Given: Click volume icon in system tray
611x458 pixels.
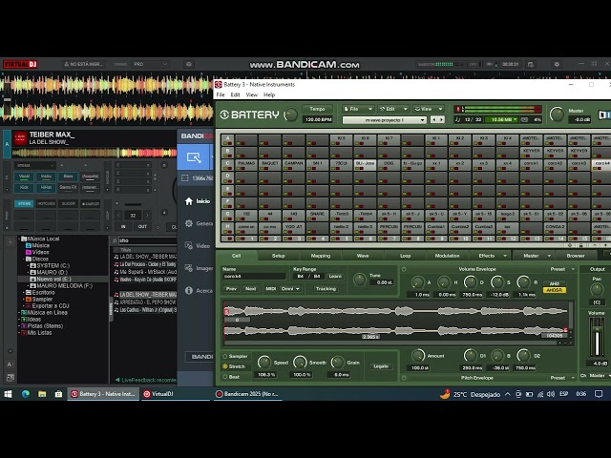Looking at the screenshot, I should 551,394.
